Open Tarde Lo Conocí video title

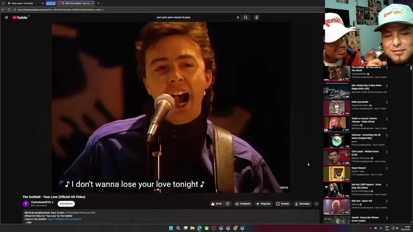point(364,120)
